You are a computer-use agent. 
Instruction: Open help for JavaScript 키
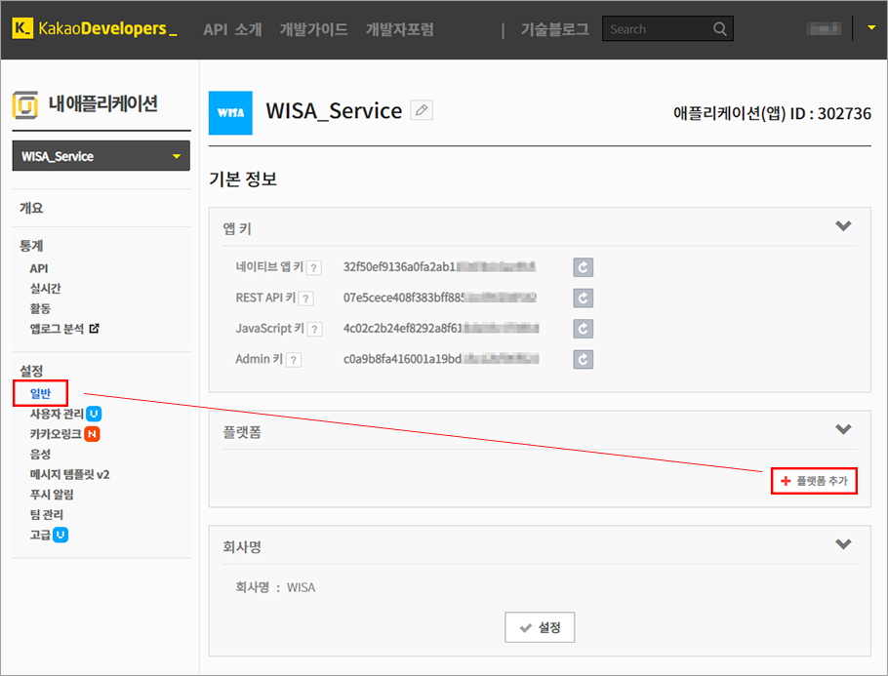tap(315, 329)
